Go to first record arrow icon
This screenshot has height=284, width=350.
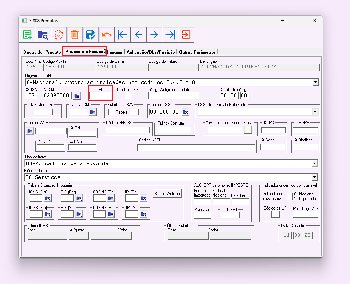123,35
